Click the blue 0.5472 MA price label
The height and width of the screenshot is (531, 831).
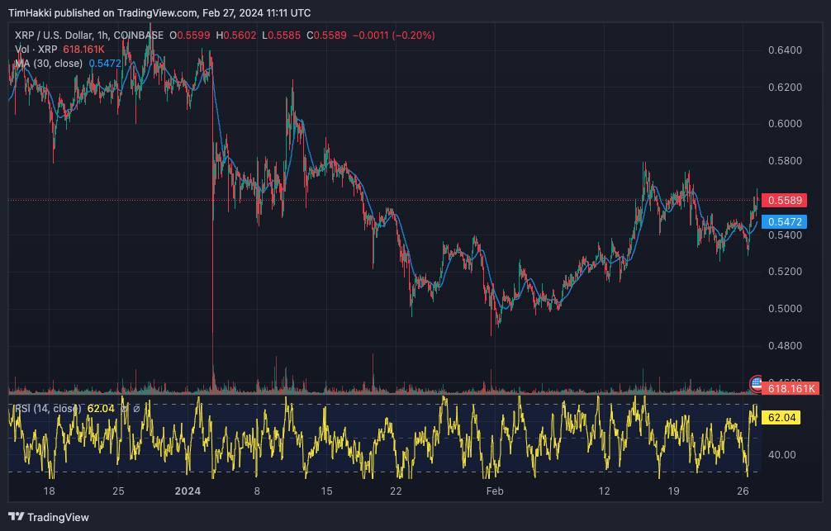tap(785, 221)
